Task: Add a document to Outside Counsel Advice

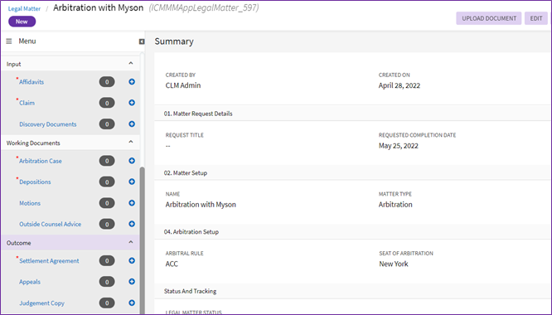Action: pos(132,224)
